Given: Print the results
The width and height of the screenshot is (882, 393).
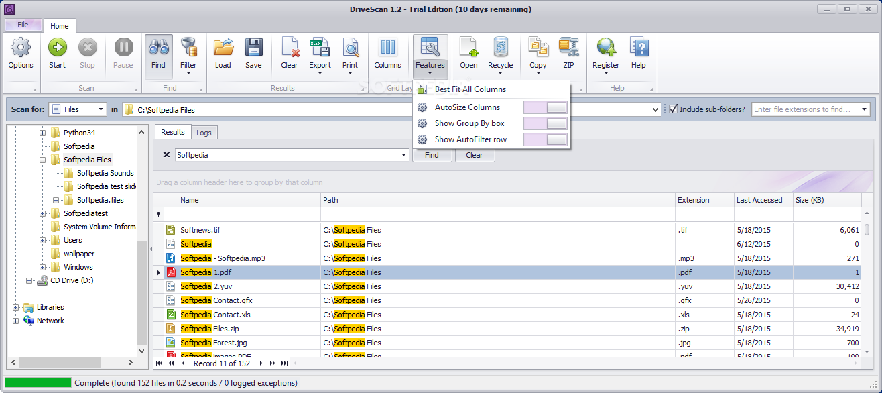Looking at the screenshot, I should pyautogui.click(x=350, y=57).
